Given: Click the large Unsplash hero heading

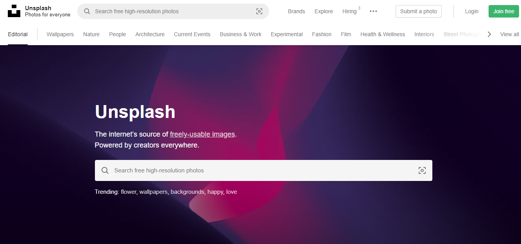Looking at the screenshot, I should click(x=135, y=112).
